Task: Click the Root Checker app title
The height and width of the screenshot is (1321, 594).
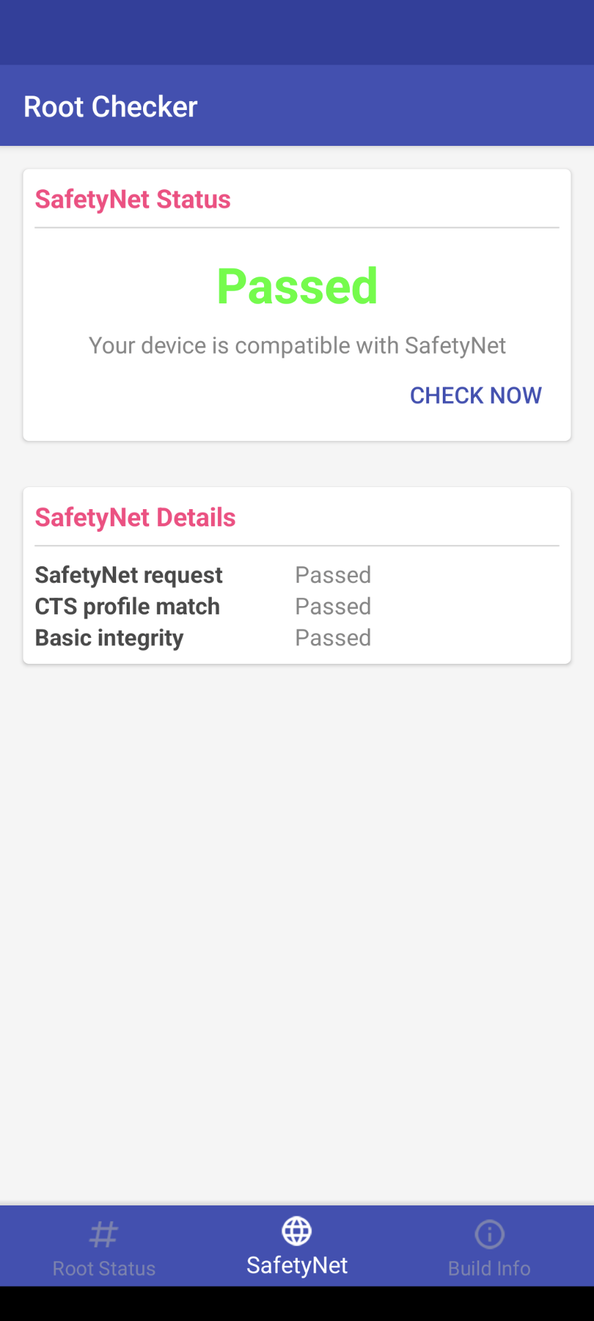Action: 111,107
